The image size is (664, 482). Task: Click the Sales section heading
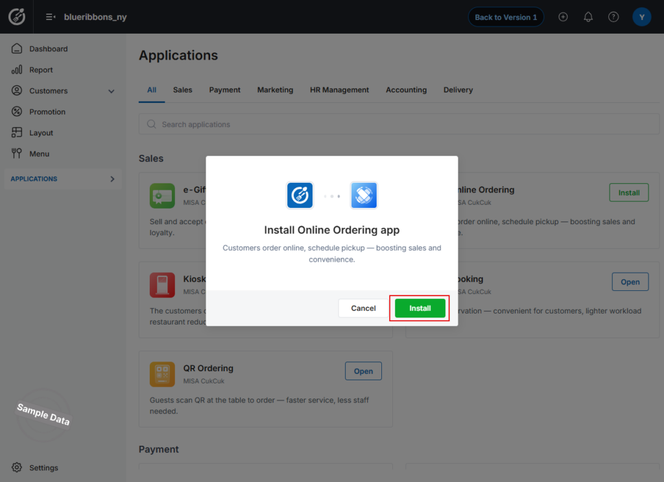(151, 158)
